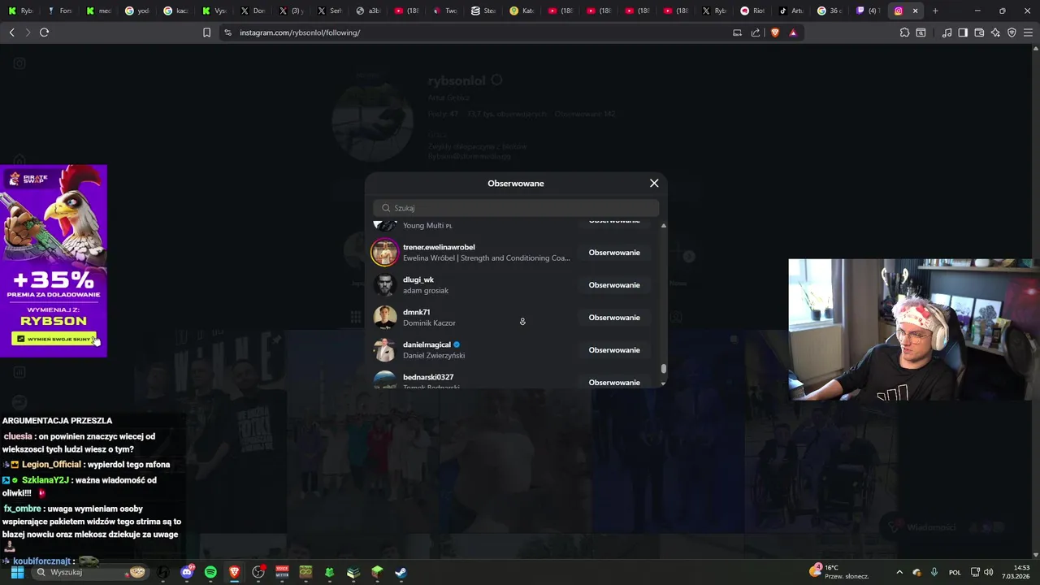Viewport: 1040px width, 585px height.
Task: Open the browser hamburger menu
Action: (1028, 32)
